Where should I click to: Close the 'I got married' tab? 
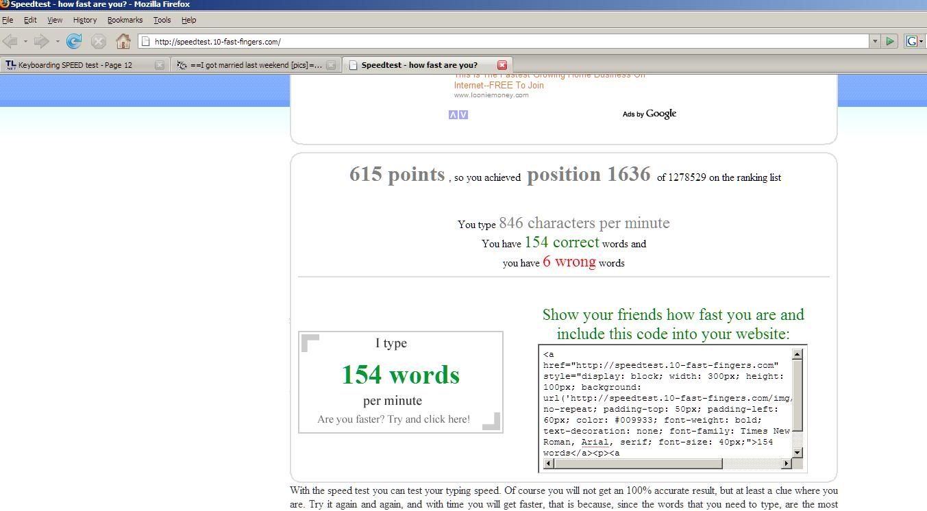pos(331,65)
